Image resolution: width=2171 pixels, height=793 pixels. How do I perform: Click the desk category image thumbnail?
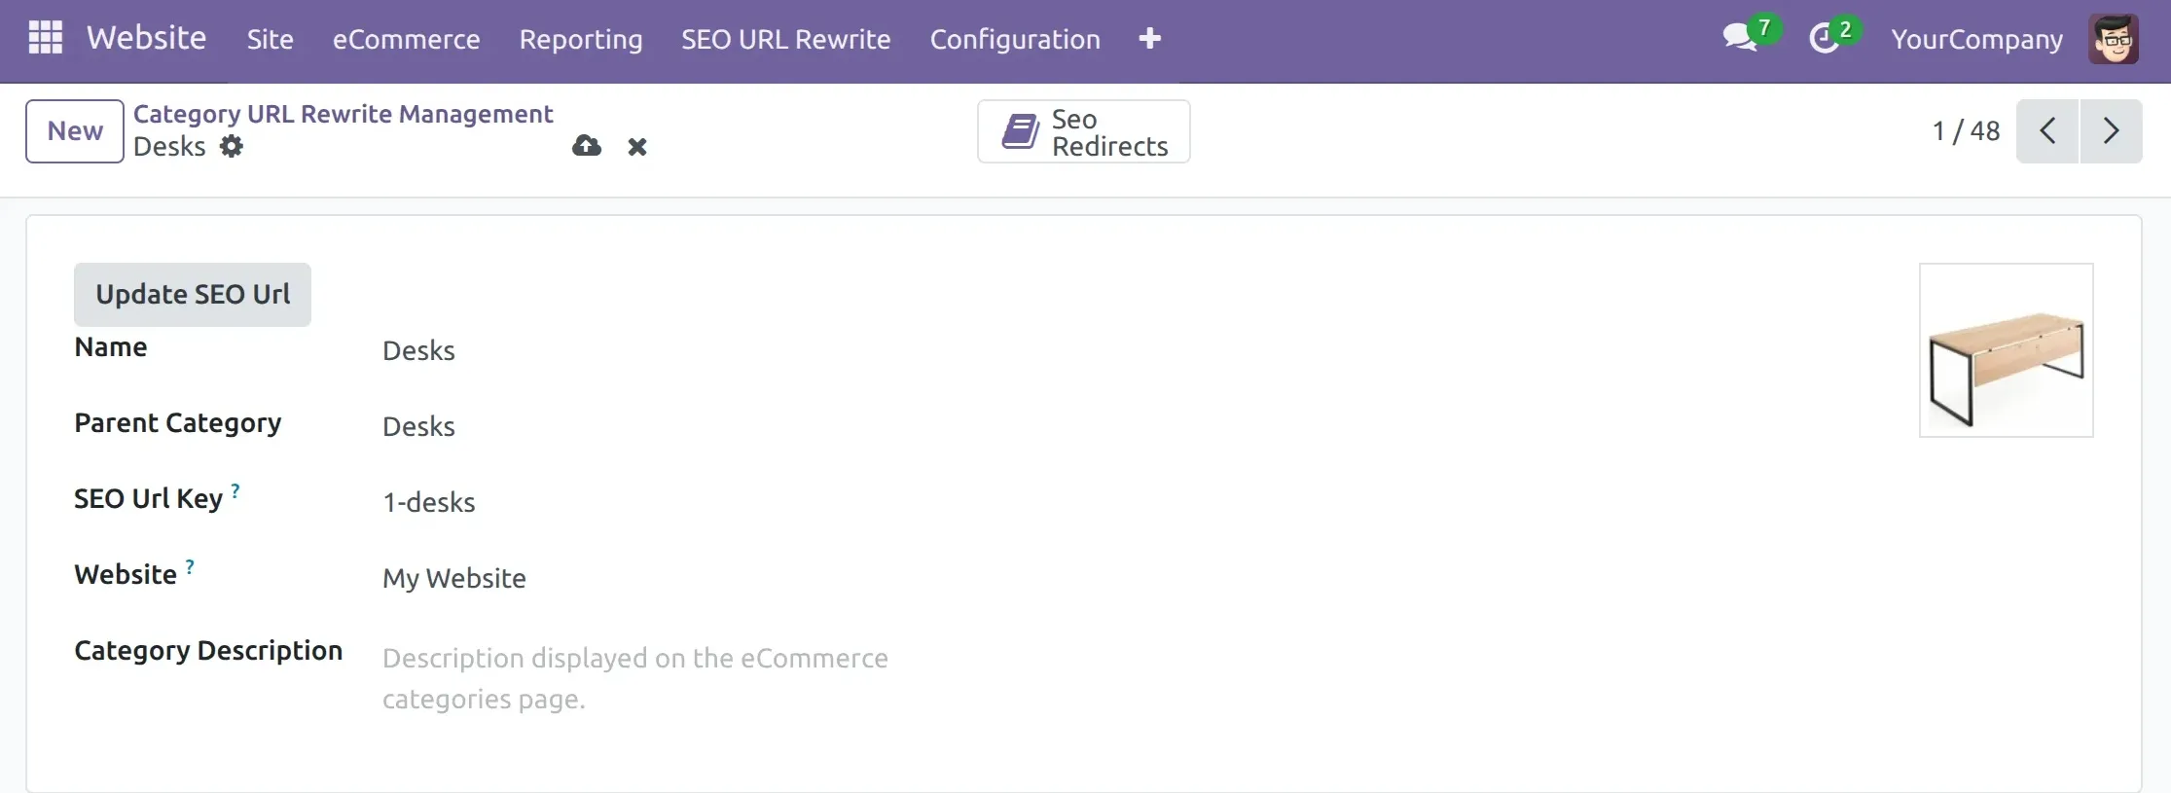2006,350
